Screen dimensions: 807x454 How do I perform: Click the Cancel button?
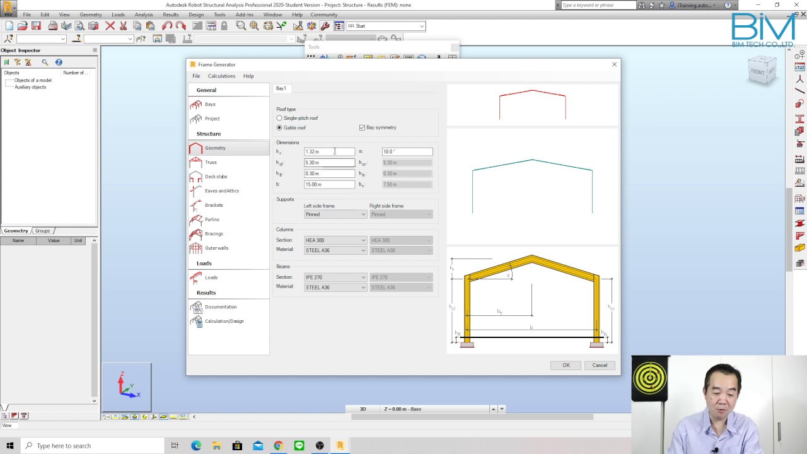[600, 365]
